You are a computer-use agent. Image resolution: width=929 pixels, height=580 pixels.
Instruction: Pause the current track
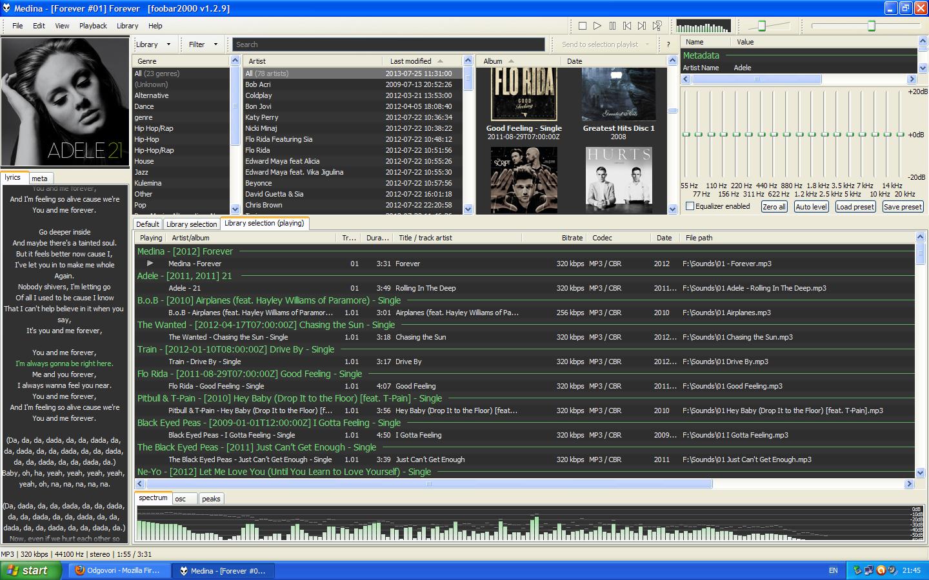pos(612,26)
